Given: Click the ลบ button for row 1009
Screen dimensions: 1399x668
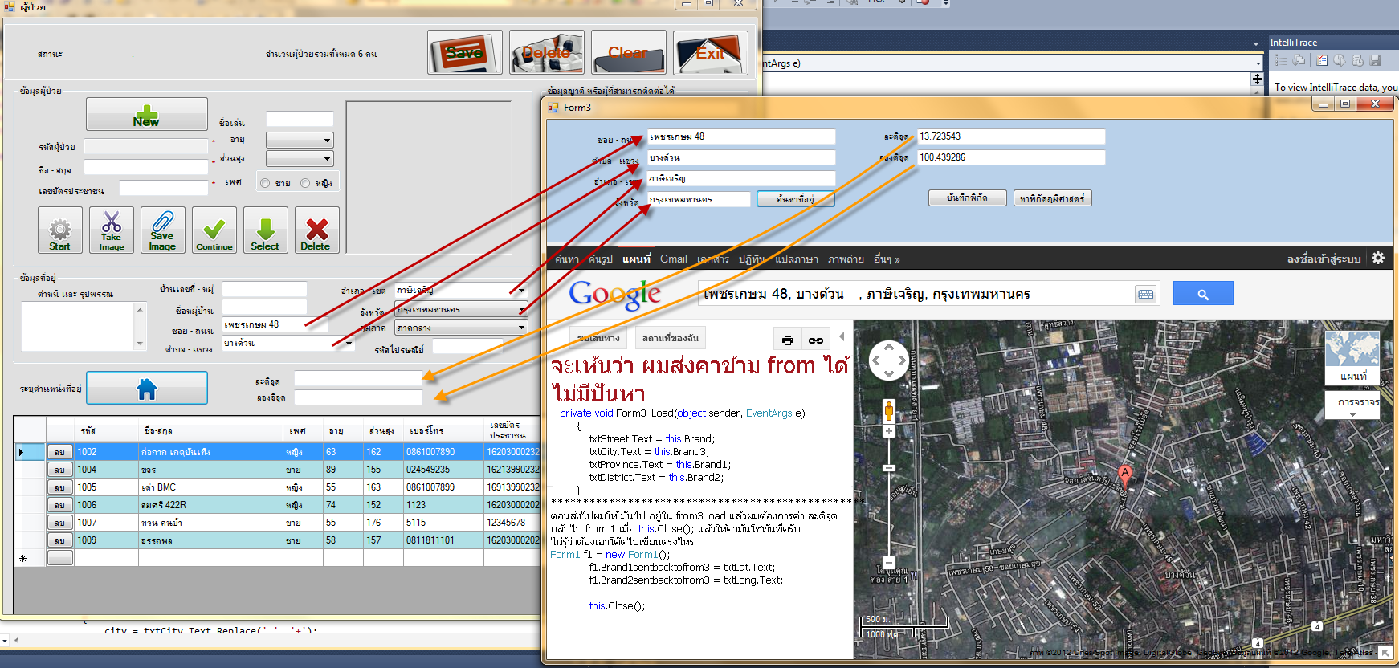Looking at the screenshot, I should (x=59, y=540).
